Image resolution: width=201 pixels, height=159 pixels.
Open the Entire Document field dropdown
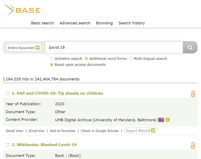(24, 48)
